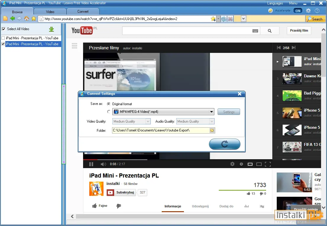Open YouTube guide hamburger menu
Image resolution: width=327 pixels, height=226 pixels.
(75, 45)
